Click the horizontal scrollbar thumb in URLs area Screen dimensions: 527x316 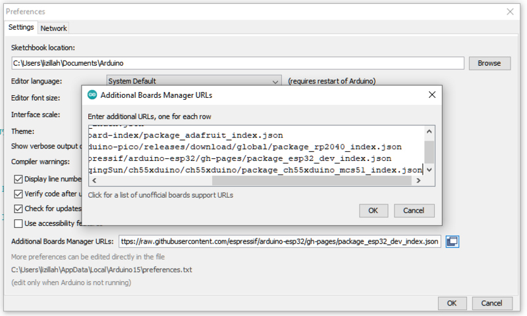point(312,181)
